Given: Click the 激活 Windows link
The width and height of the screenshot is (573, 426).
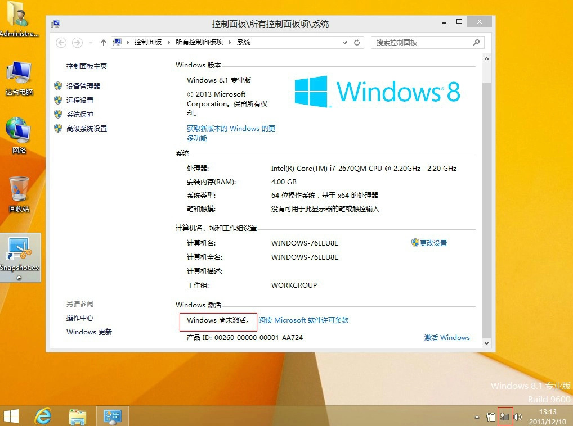Looking at the screenshot, I should 447,337.
